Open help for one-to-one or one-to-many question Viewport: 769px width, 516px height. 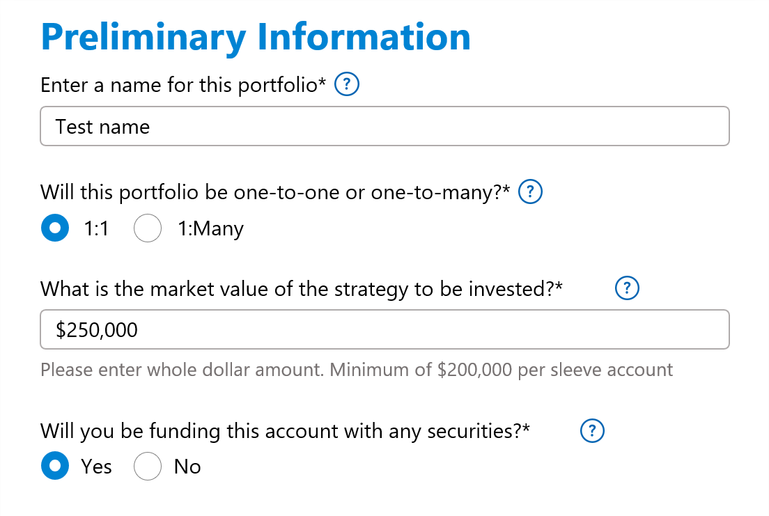pyautogui.click(x=531, y=191)
